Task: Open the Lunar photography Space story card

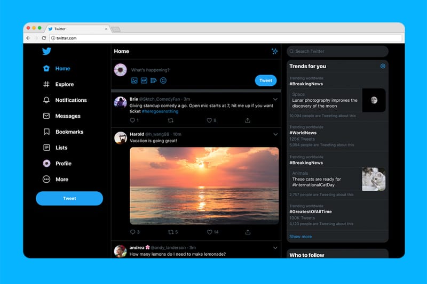Action: point(337,100)
